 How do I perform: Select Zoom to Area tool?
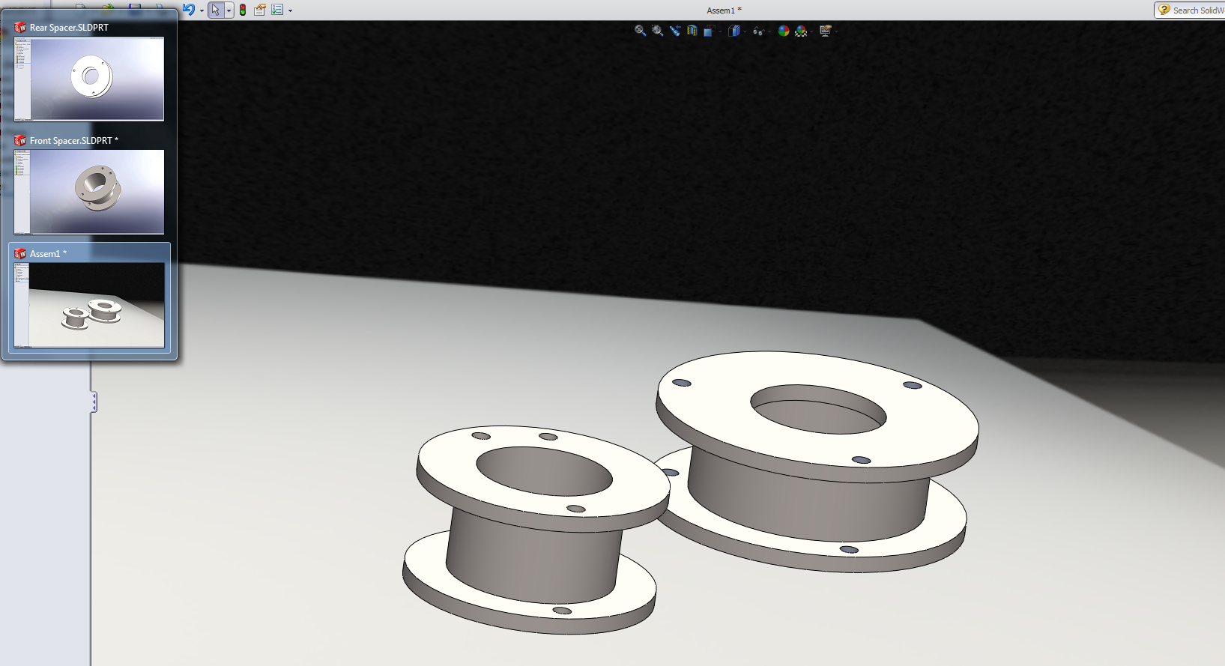pyautogui.click(x=657, y=31)
